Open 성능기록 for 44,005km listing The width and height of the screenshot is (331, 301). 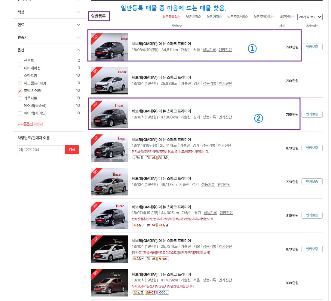(210, 213)
